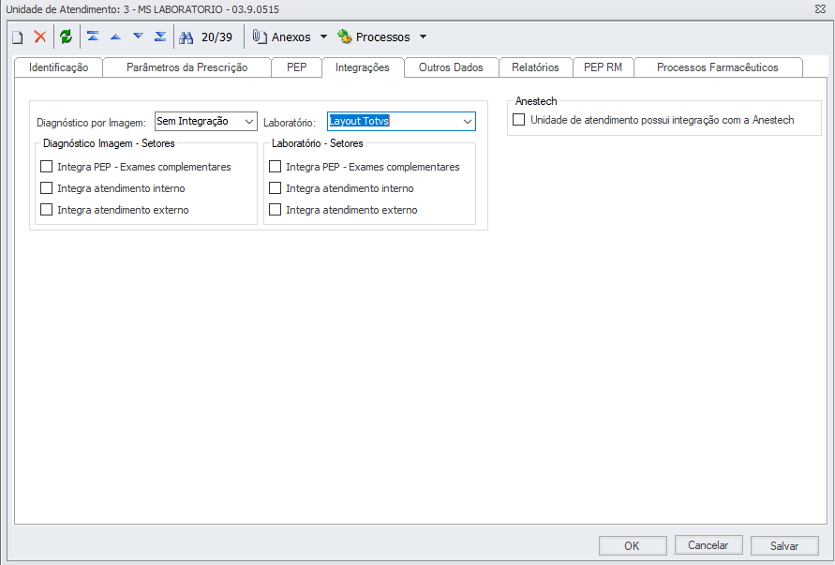Jump to the first record
835x565 pixels.
[x=93, y=37]
